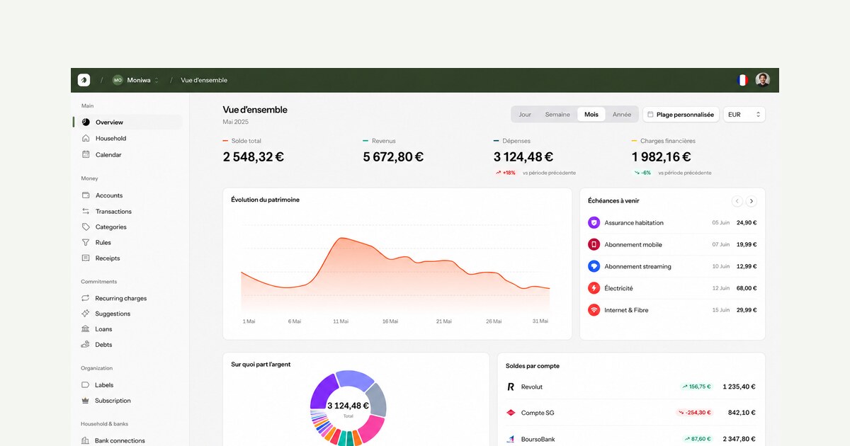Click the BoursoBank account logo

click(511, 439)
